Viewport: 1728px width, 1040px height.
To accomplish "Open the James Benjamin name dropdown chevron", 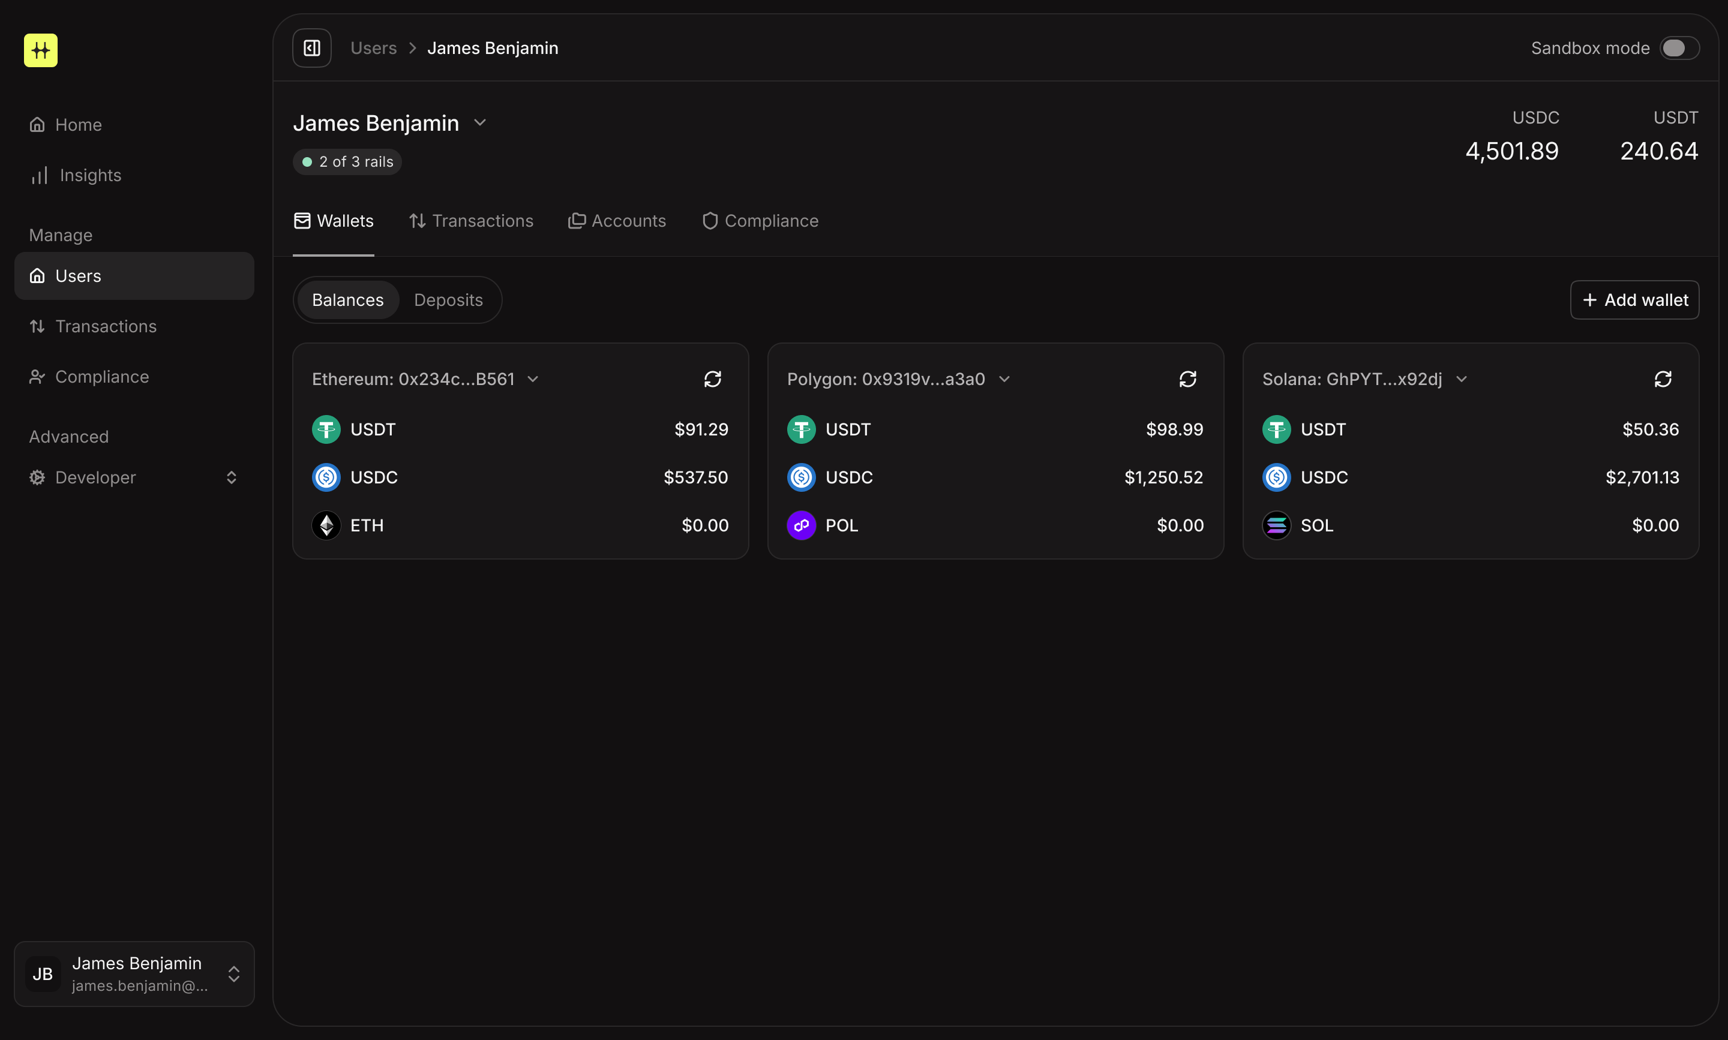I will click(x=480, y=122).
